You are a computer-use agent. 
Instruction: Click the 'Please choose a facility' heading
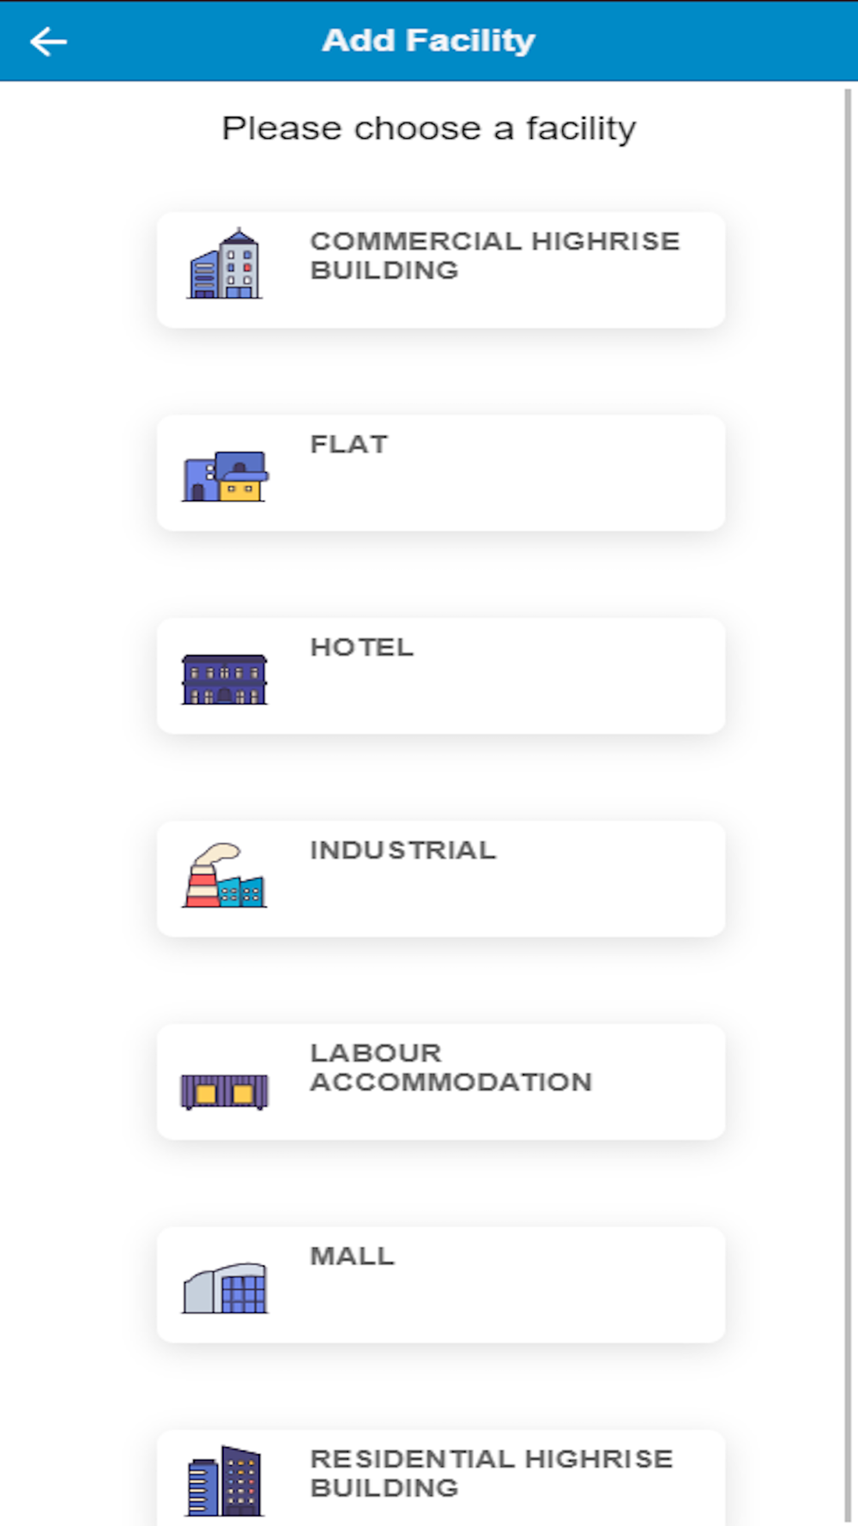coord(429,129)
